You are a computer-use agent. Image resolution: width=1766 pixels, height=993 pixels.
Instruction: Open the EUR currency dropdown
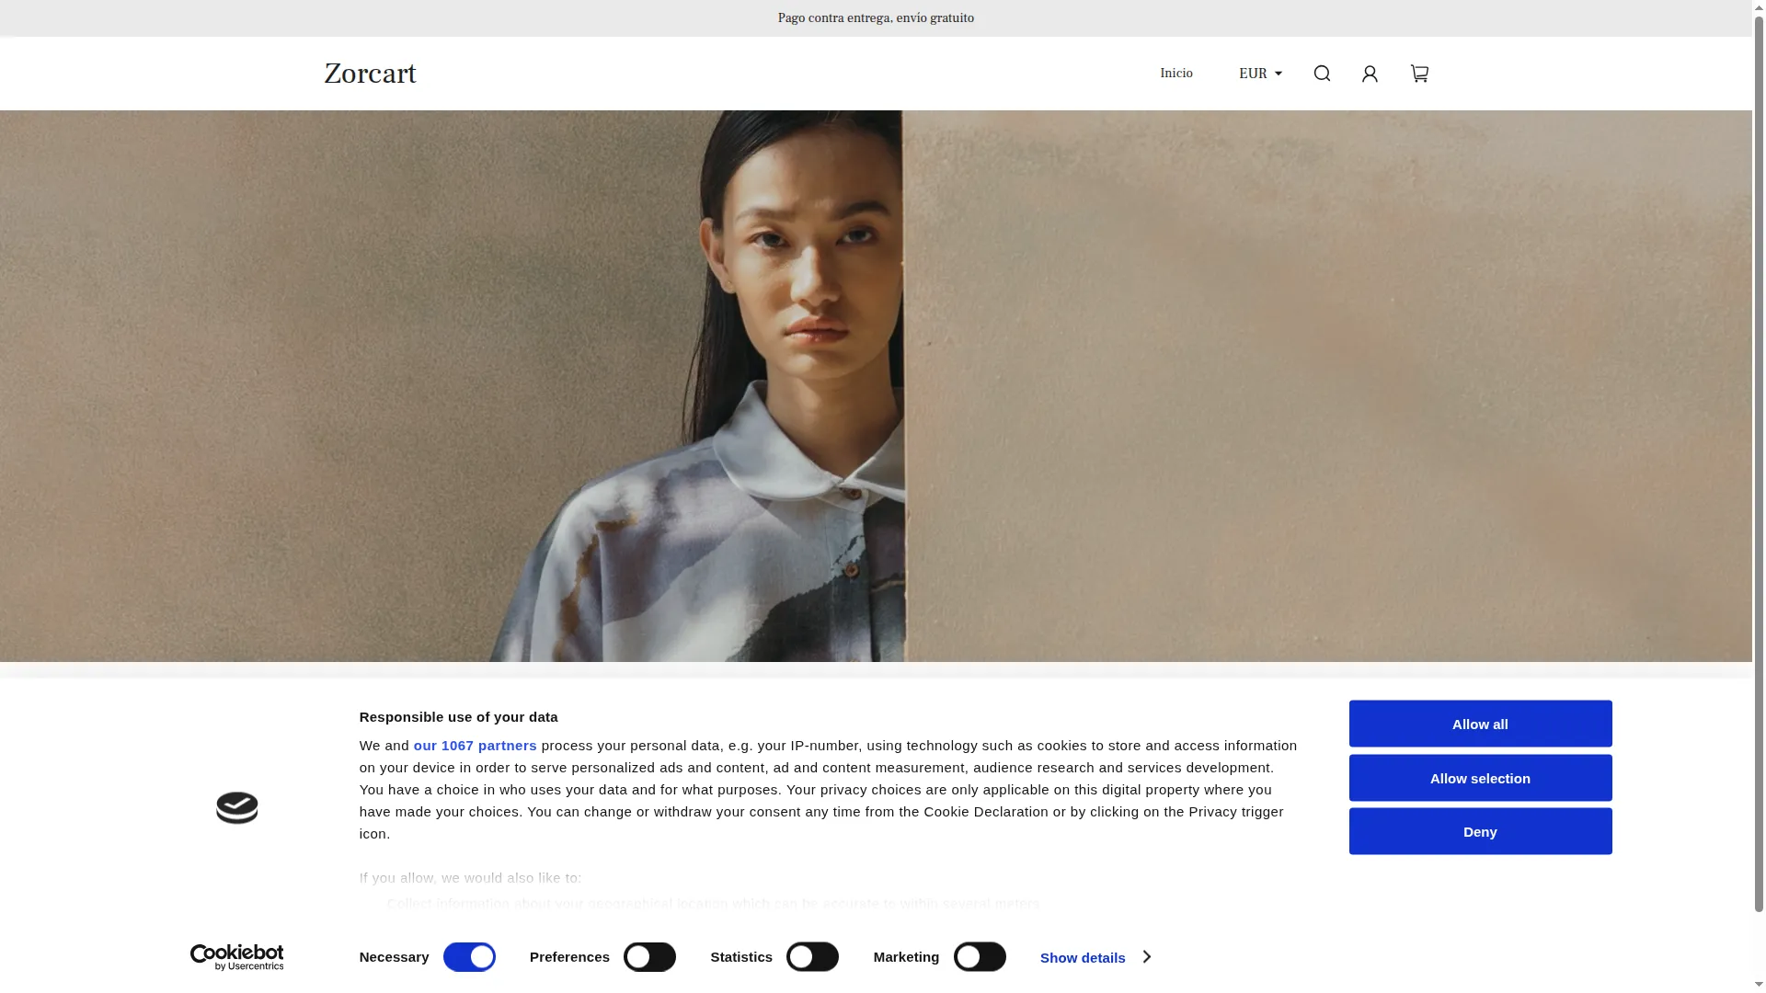click(x=1260, y=74)
